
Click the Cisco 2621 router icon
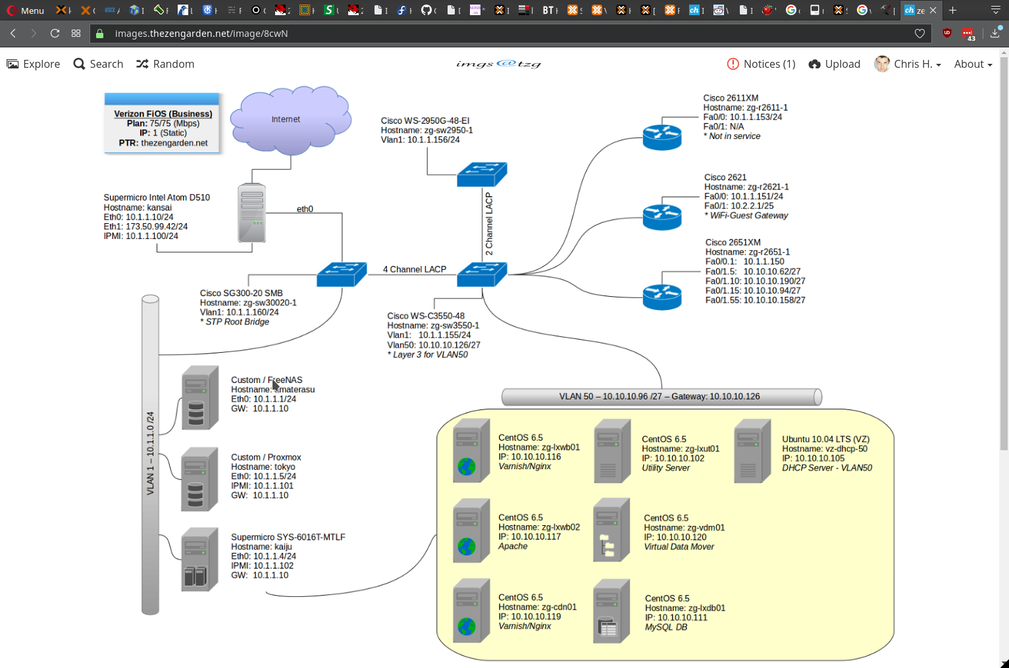click(662, 217)
